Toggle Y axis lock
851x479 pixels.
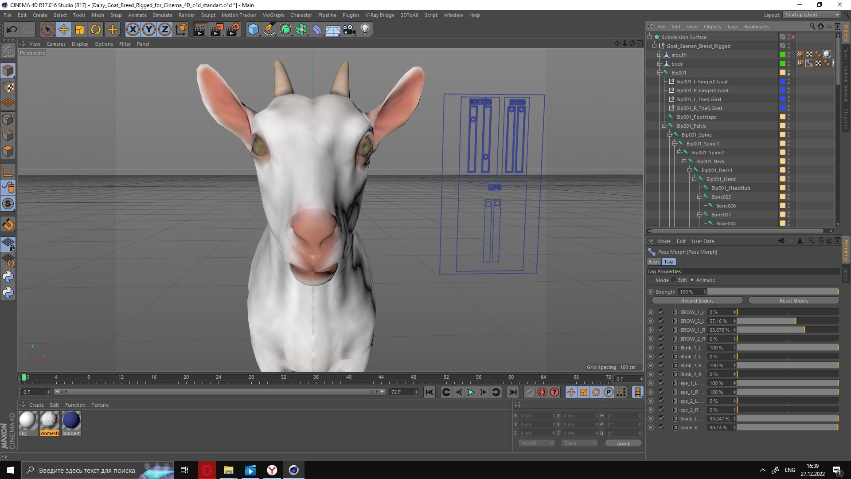pos(149,30)
